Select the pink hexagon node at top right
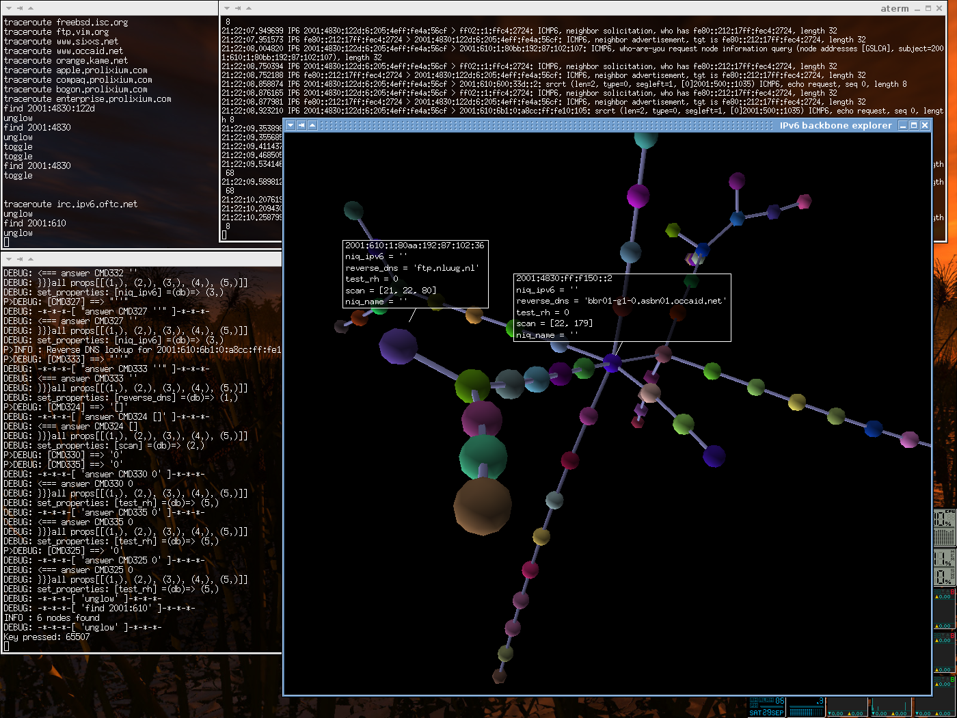Viewport: 957px width, 718px height. (805, 202)
